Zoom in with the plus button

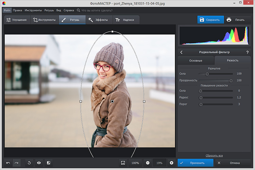click(x=171, y=163)
